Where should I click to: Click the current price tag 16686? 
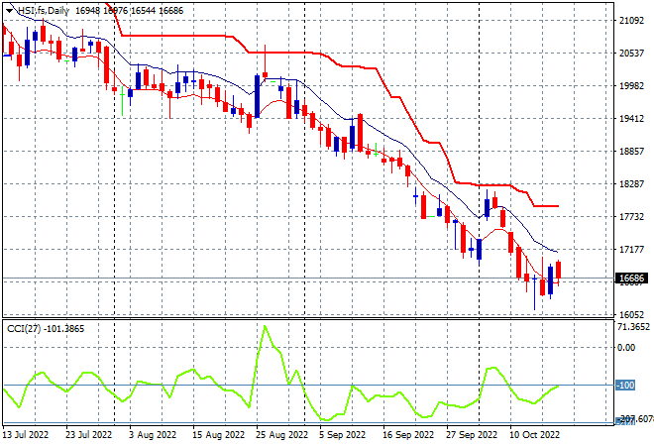[x=631, y=279]
